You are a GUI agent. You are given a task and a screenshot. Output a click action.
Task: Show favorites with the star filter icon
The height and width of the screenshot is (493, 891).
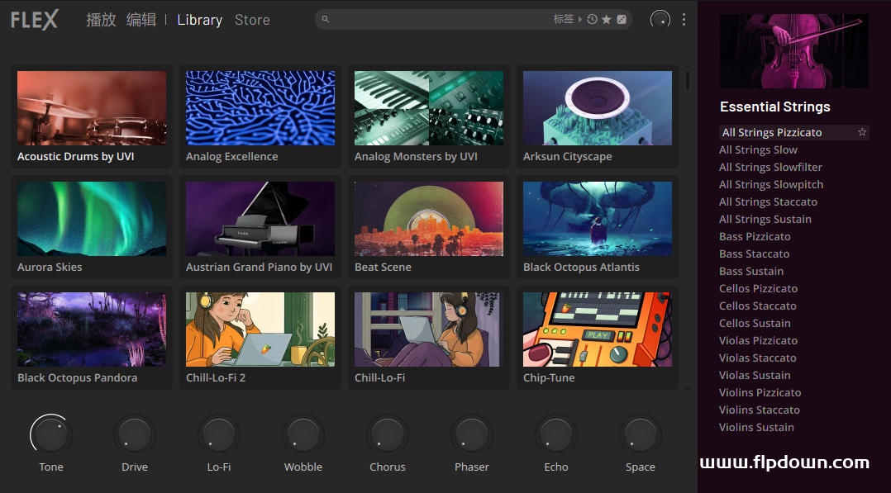pyautogui.click(x=607, y=19)
